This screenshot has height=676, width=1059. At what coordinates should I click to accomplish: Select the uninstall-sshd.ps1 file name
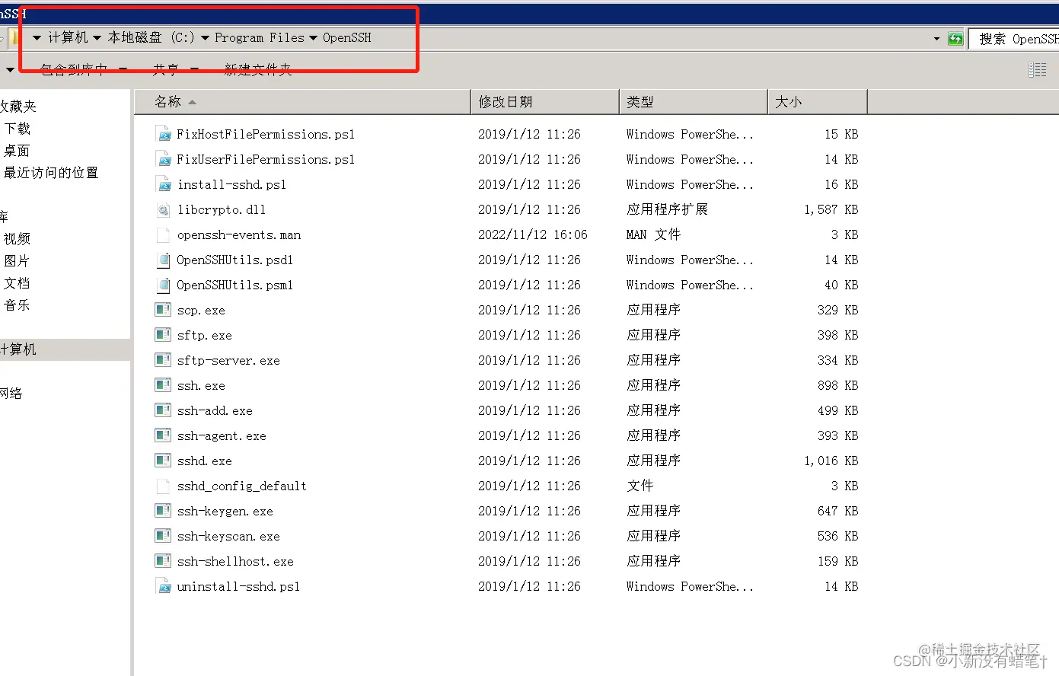coord(239,586)
